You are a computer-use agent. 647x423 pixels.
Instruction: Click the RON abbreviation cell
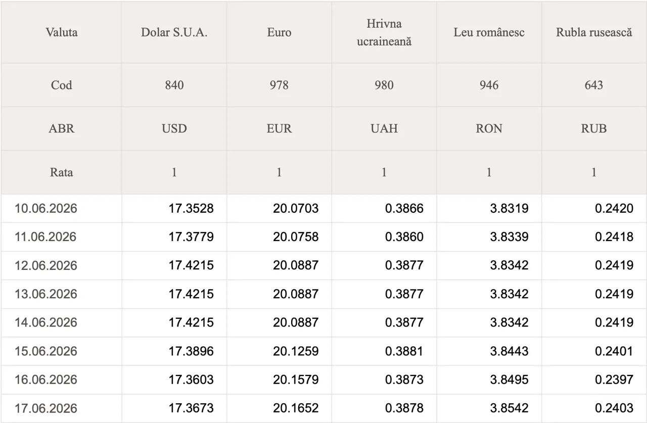pyautogui.click(x=489, y=128)
